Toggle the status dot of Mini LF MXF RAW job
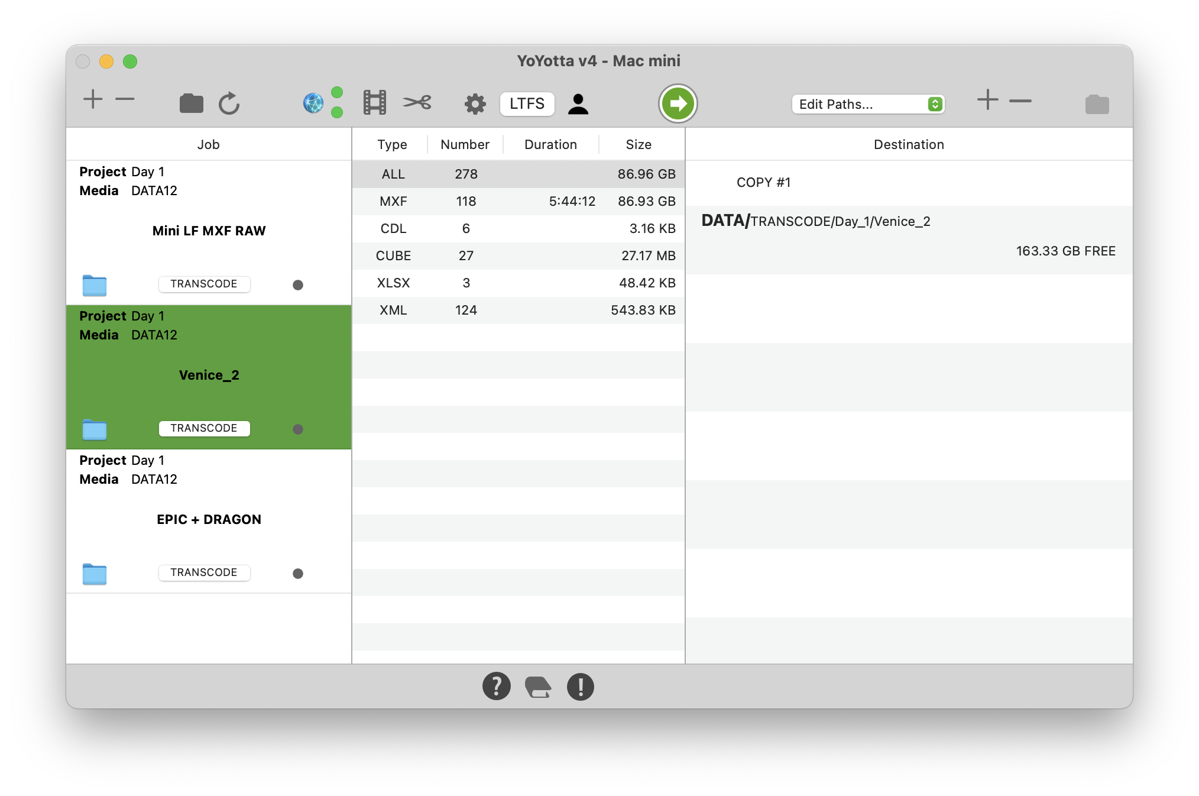Screen dimensions: 1199x796 tap(298, 285)
